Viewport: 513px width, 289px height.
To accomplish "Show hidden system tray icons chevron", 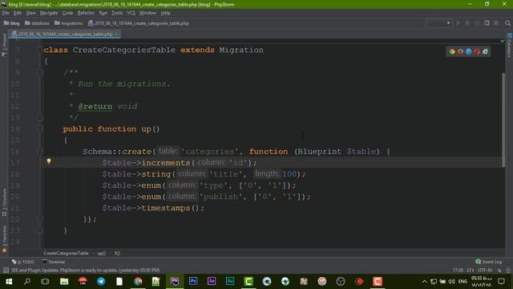I will [424, 282].
